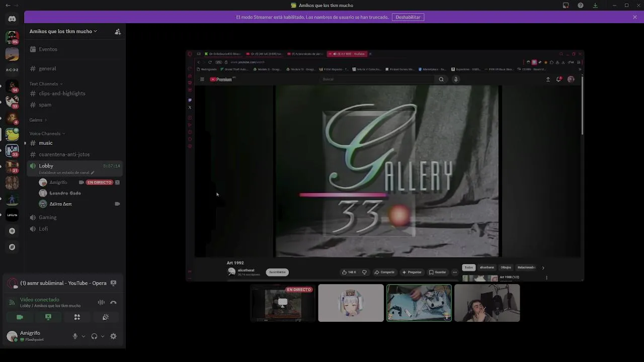Disconnect from voice call phone icon
The height and width of the screenshot is (362, 644).
(x=113, y=302)
